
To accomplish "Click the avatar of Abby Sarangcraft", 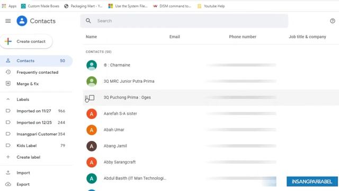I will coord(92,162).
